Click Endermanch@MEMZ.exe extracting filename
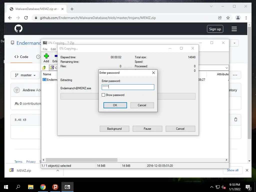Screen dimensions: 256x192 pos(76,88)
